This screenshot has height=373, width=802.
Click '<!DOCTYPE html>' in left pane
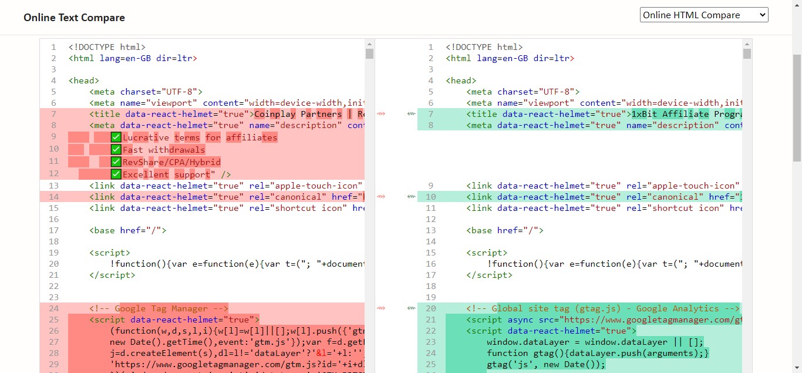[x=107, y=47]
